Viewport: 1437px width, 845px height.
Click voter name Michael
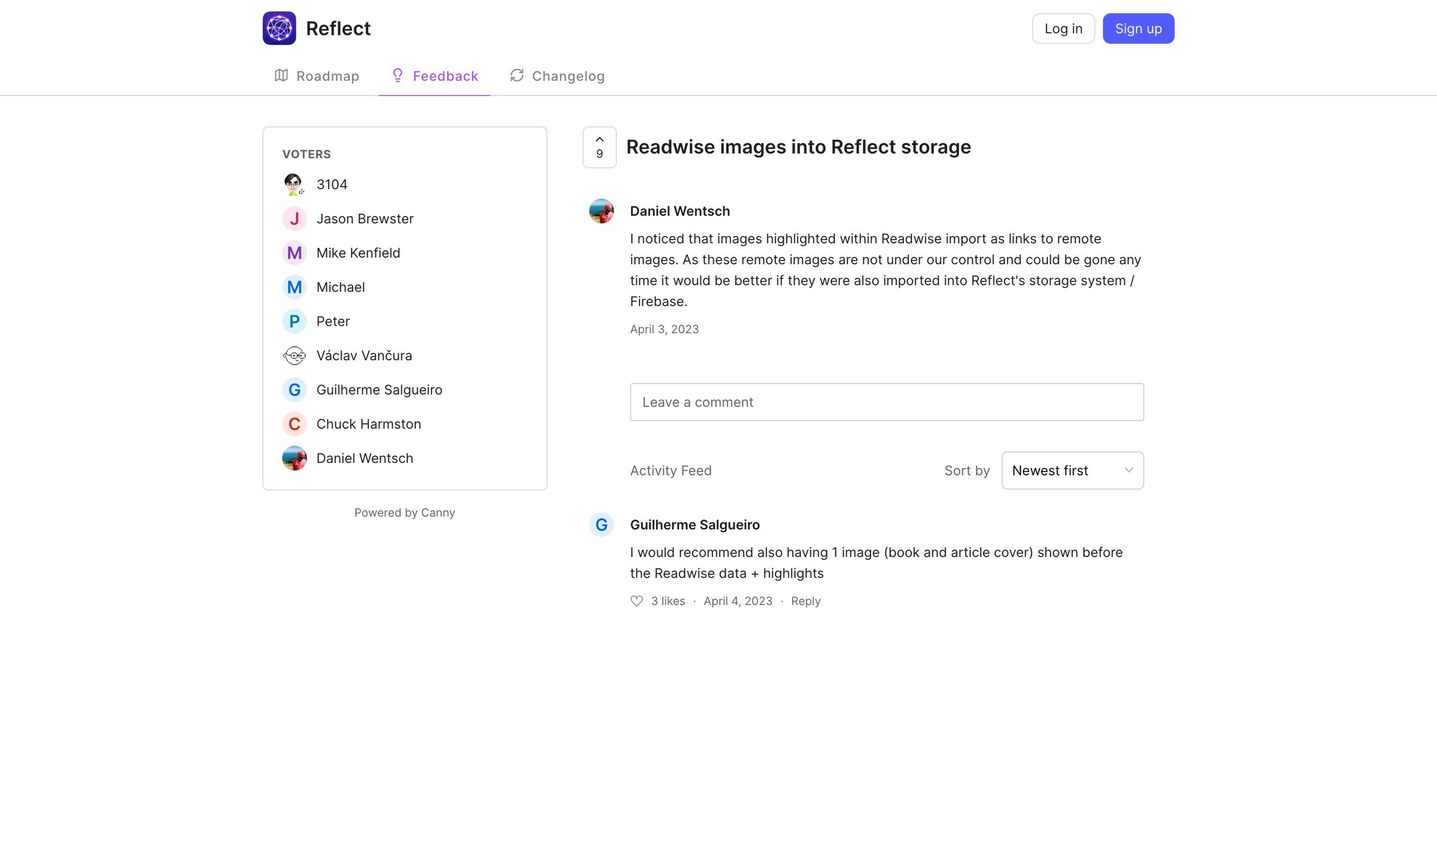click(x=340, y=287)
